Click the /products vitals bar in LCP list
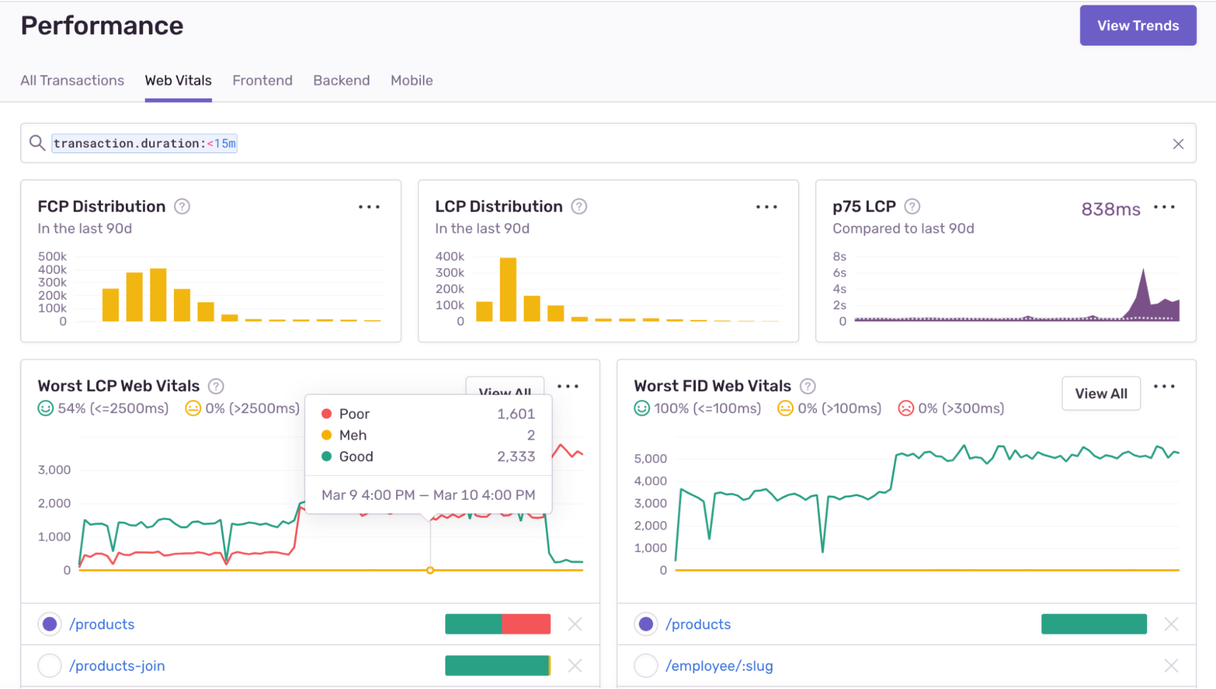 [x=498, y=624]
